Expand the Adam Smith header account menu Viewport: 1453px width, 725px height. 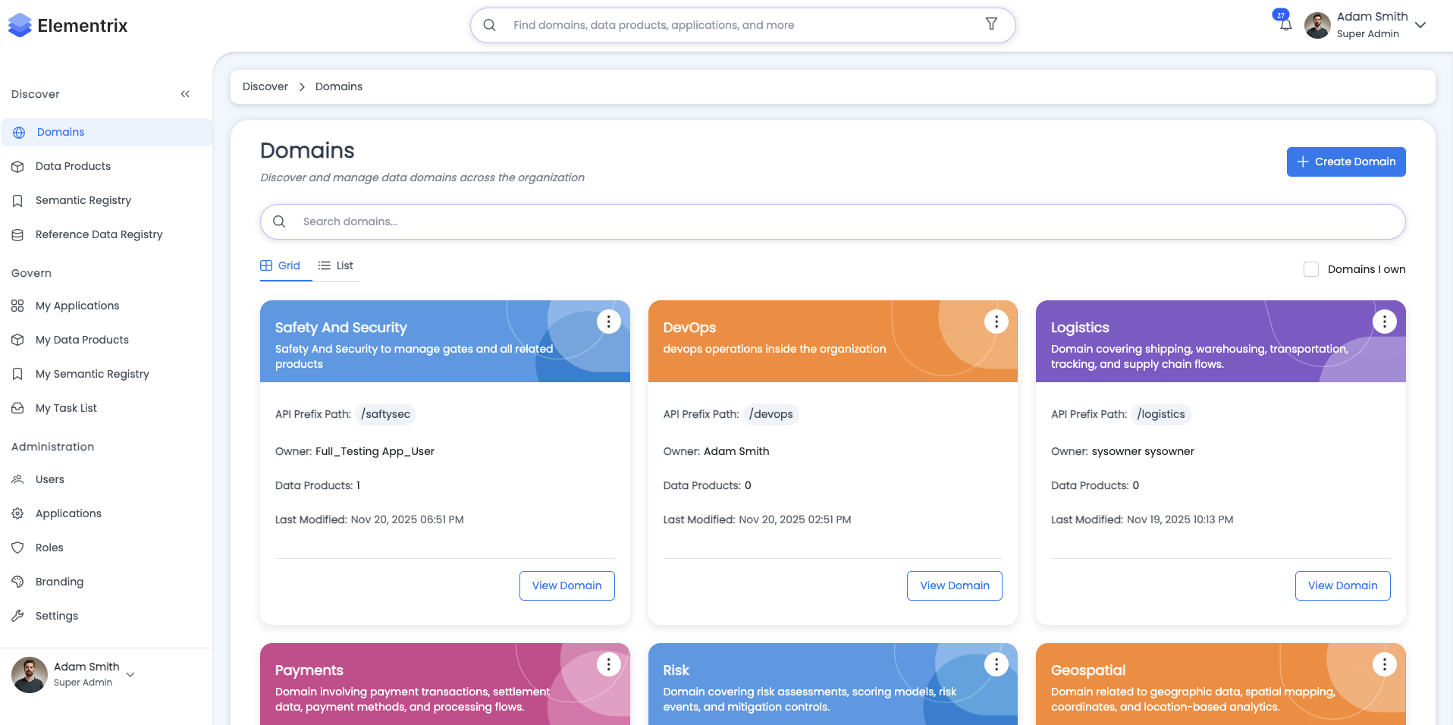tap(1420, 25)
